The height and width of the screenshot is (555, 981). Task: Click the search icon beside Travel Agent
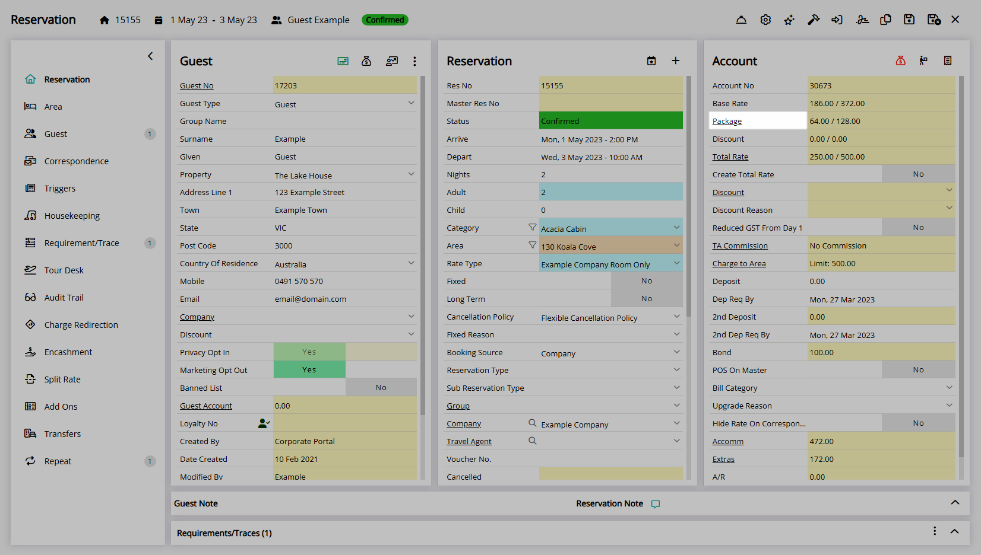tap(533, 441)
